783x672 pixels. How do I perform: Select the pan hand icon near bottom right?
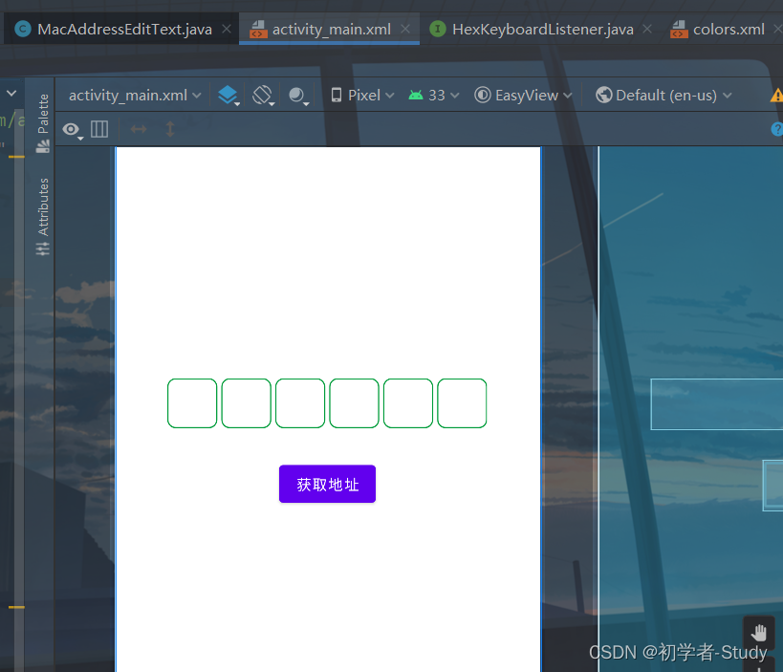coord(758,631)
